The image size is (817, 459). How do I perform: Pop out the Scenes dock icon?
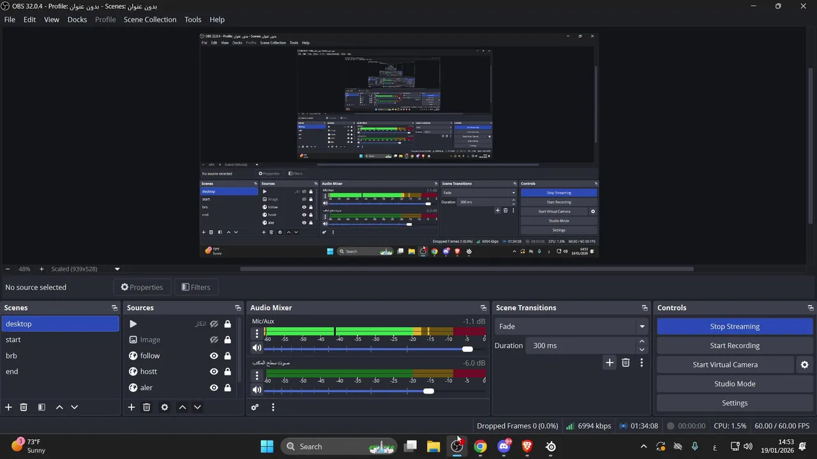coord(115,308)
